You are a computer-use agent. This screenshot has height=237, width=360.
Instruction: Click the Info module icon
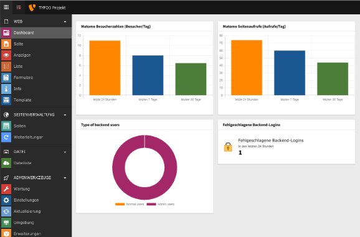[x=6, y=89]
